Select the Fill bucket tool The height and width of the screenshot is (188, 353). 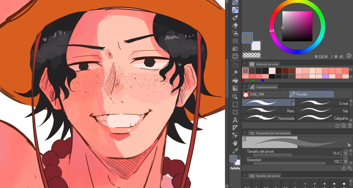click(235, 80)
